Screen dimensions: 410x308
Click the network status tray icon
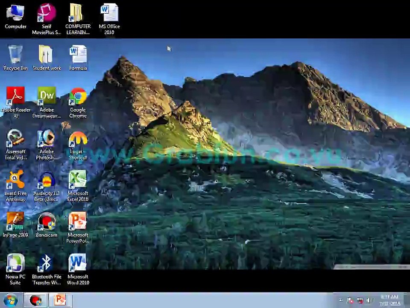pos(360,301)
